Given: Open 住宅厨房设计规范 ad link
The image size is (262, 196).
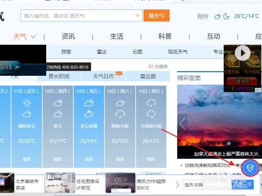Looking at the screenshot, I should pos(88,185).
